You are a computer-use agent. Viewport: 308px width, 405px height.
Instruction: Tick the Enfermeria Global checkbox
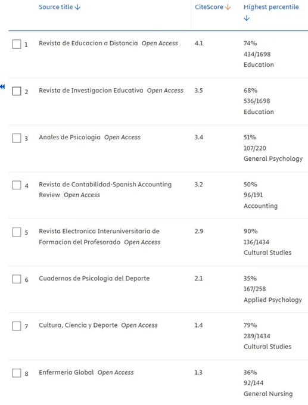point(17,373)
